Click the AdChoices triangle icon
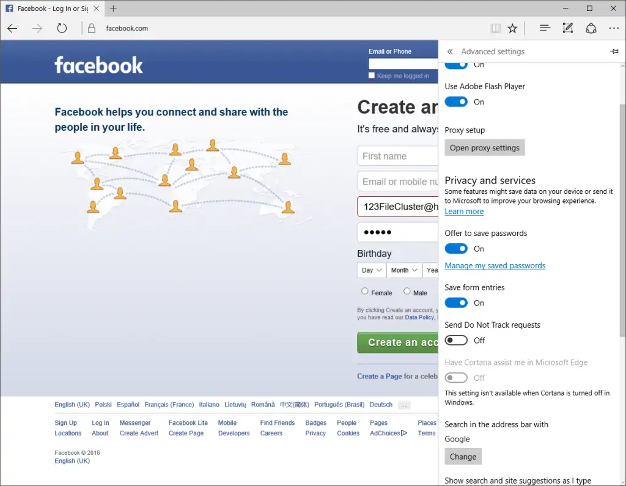This screenshot has width=626, height=486. (404, 433)
